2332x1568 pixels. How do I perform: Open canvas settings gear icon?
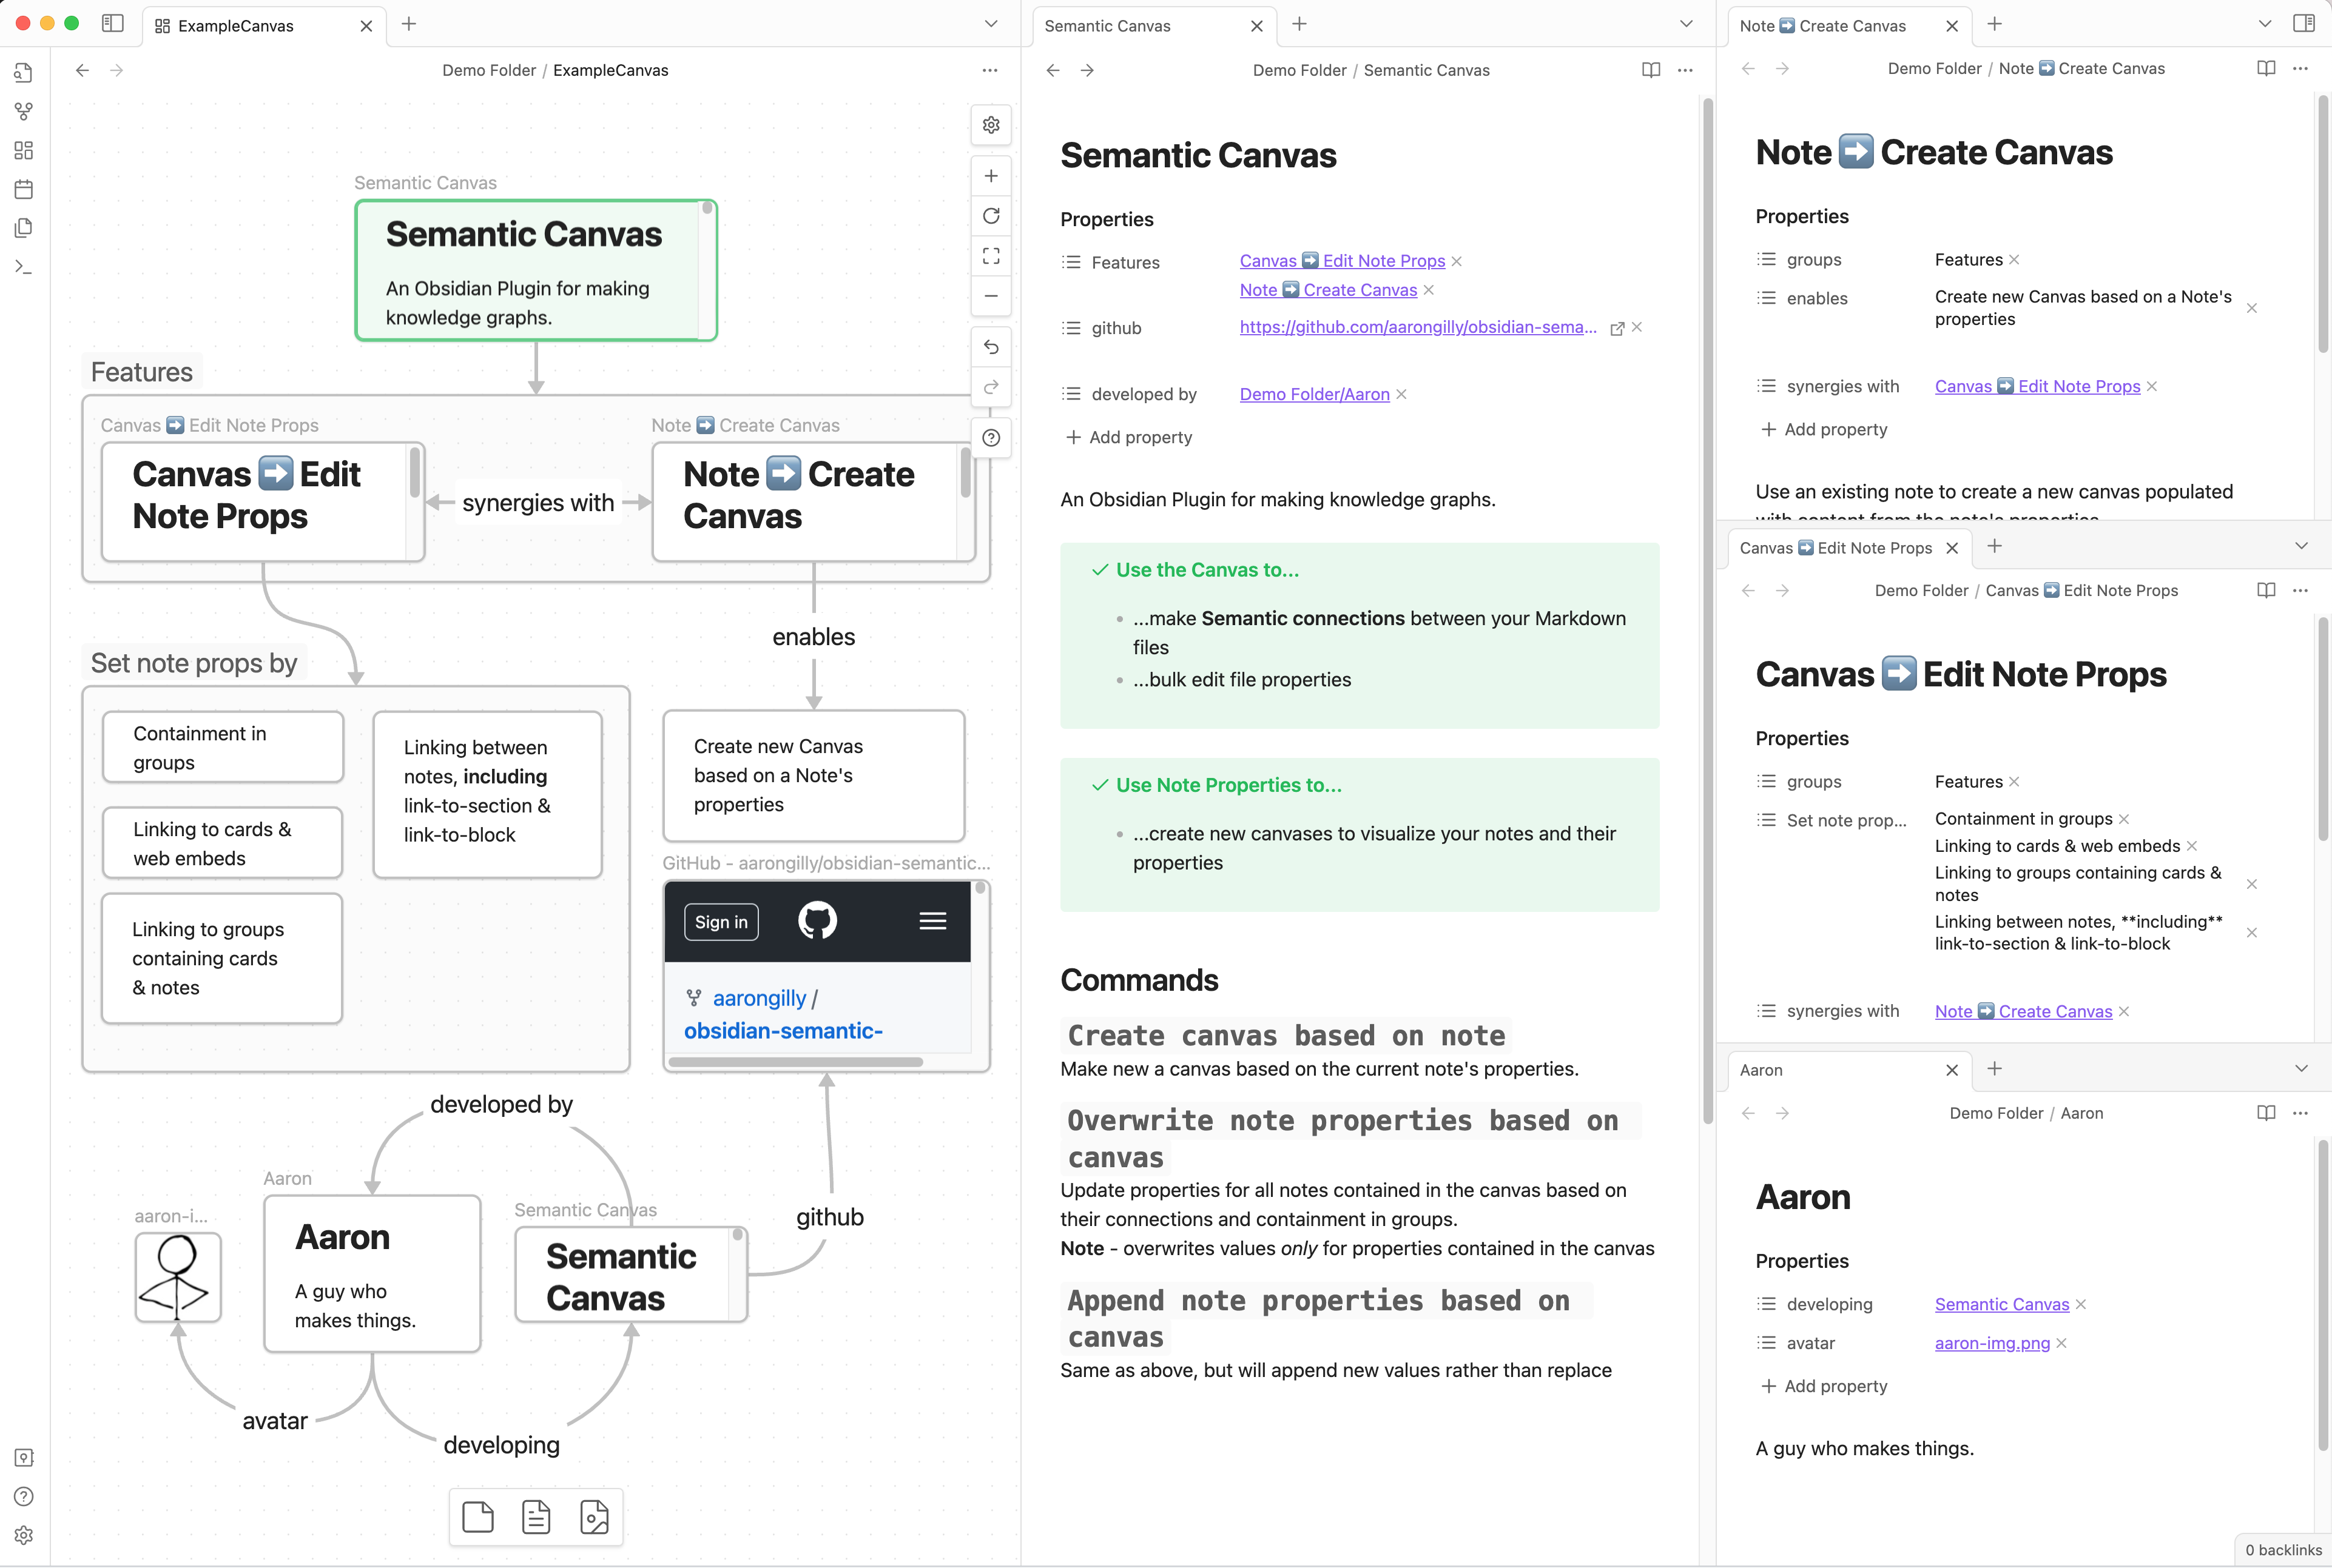point(991,125)
